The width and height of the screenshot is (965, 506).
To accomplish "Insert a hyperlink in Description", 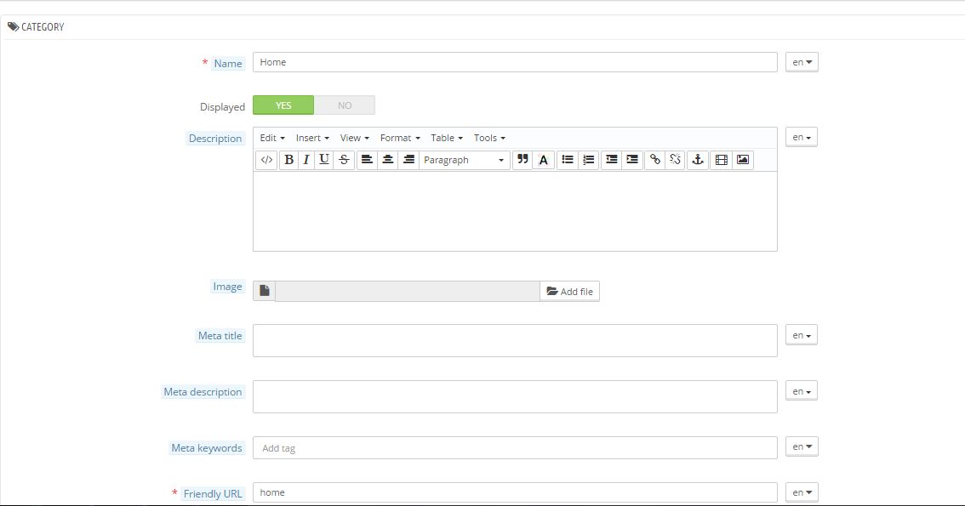I will pos(655,160).
